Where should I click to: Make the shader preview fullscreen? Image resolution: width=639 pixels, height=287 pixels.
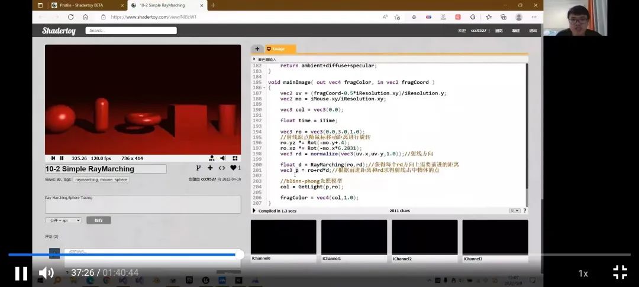coord(235,158)
